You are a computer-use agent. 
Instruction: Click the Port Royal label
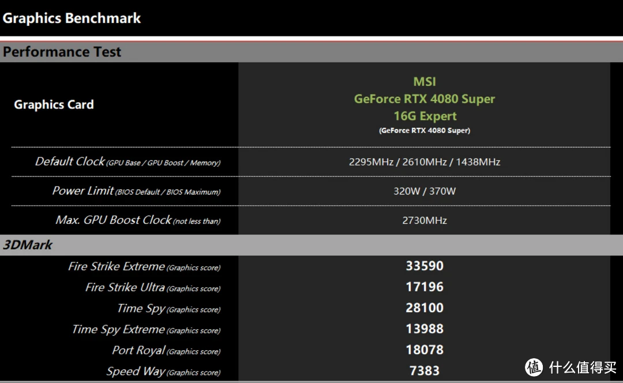166,351
